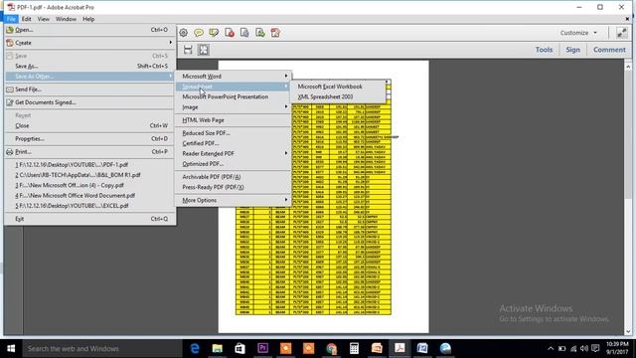Screen dimensions: 636x358
Task: Open the network status tray icon
Action: click(x=573, y=348)
